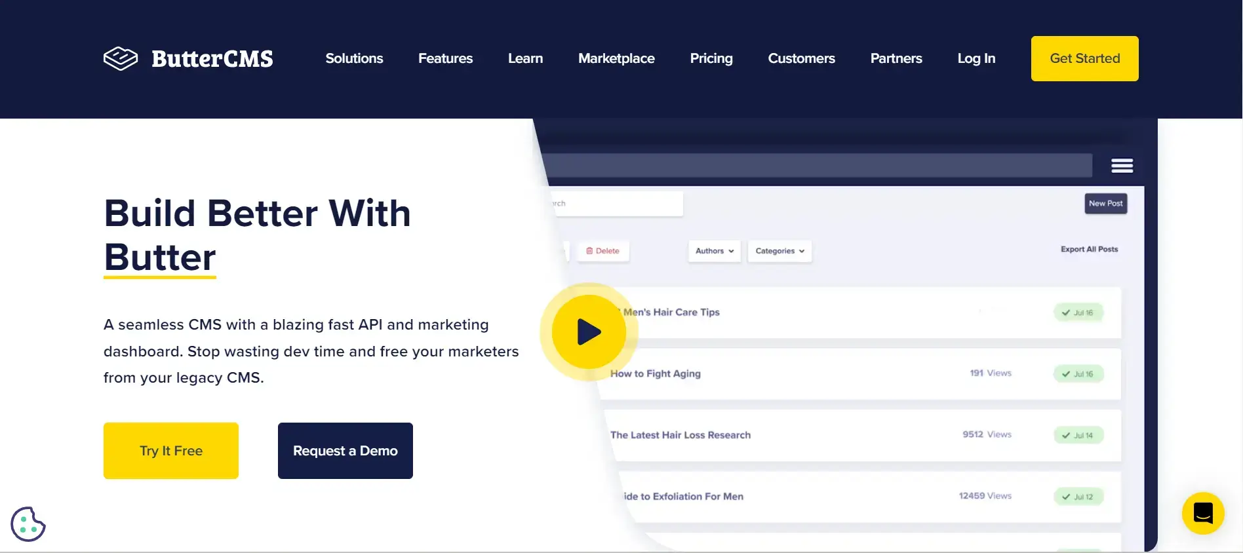Click the Build Better With Butter headline
Viewport: 1243px width, 553px height.
[x=257, y=235]
